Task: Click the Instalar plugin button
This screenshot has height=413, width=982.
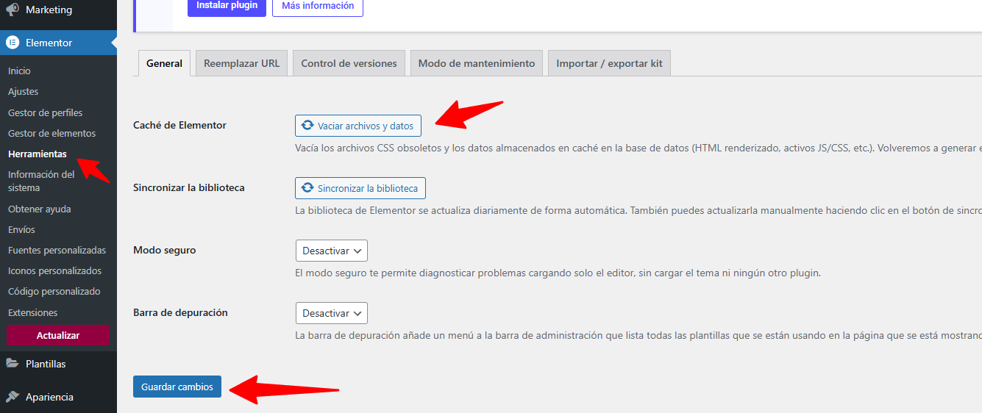Action: [x=227, y=6]
